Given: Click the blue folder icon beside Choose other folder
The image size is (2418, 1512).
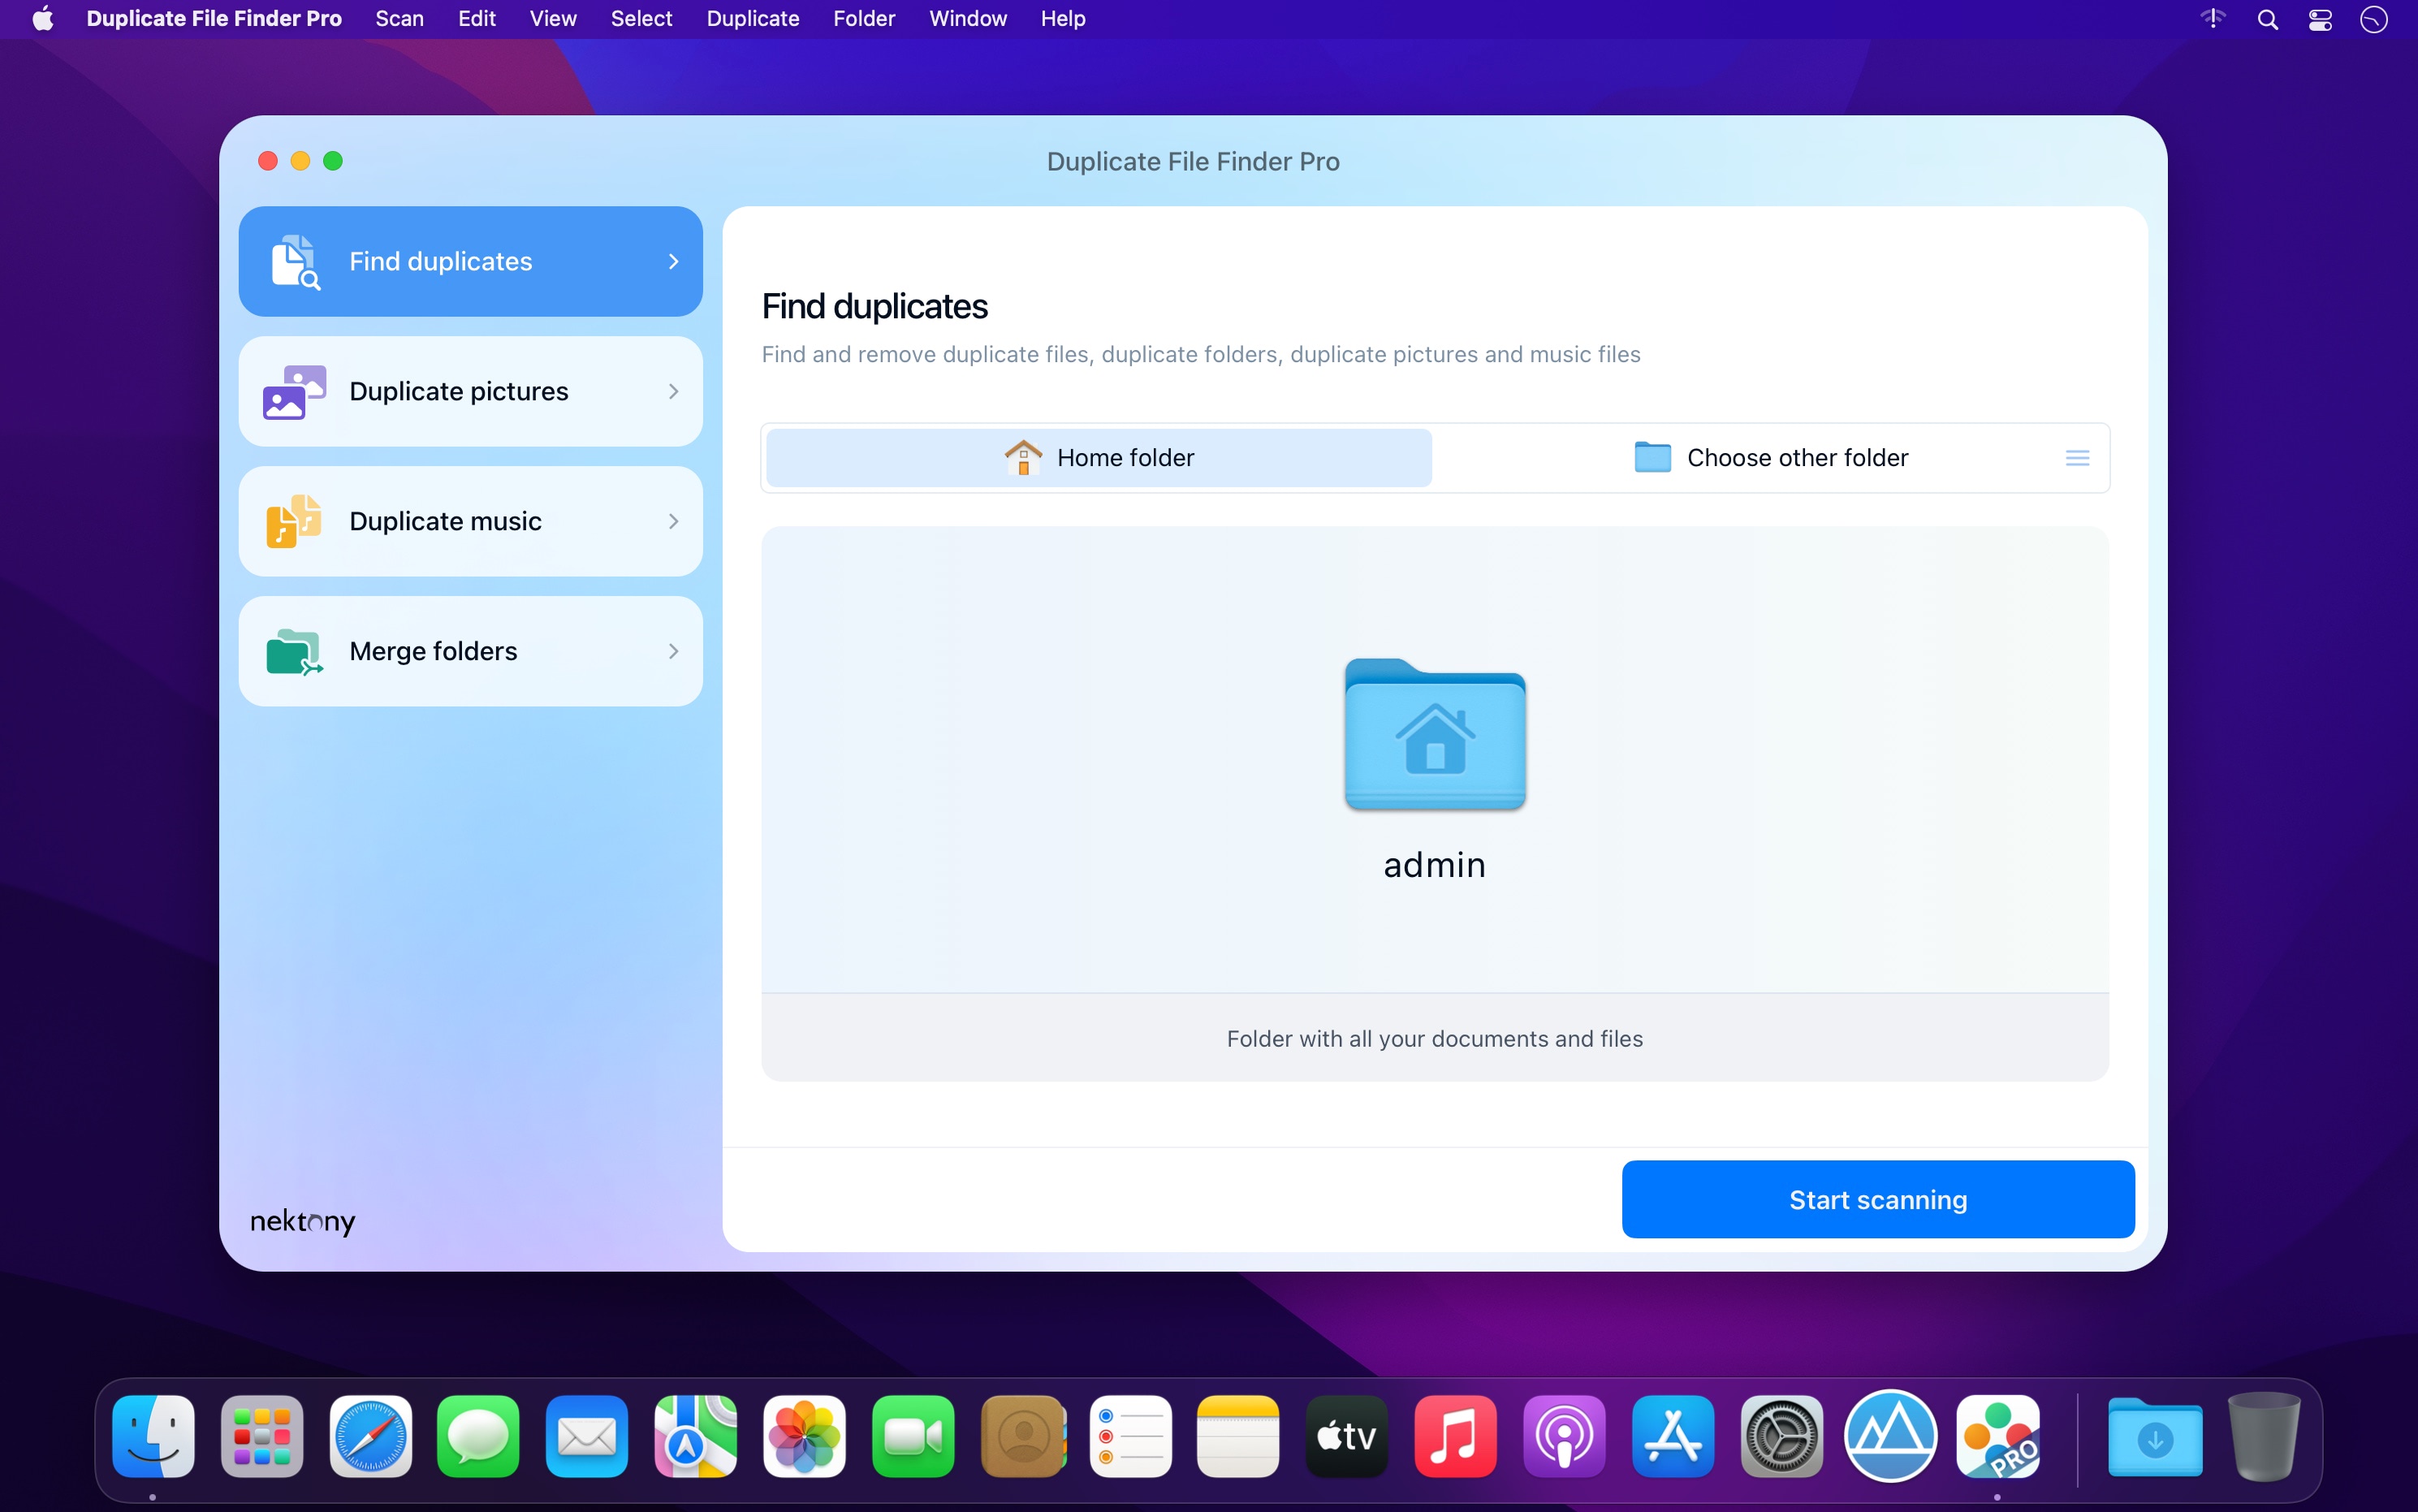Looking at the screenshot, I should [x=1652, y=457].
